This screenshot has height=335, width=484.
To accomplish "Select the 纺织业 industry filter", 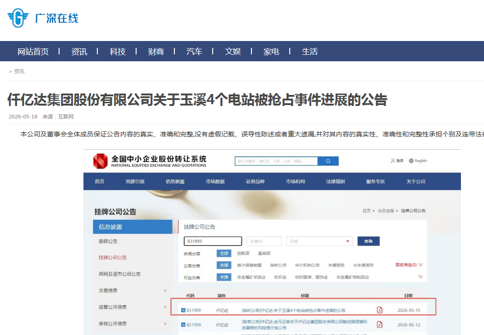I will click(280, 277).
